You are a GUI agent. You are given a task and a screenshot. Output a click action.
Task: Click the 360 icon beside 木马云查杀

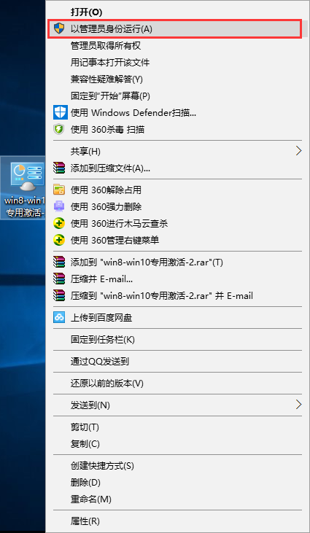click(x=59, y=224)
